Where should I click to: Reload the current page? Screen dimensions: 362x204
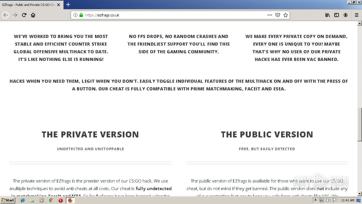pyautogui.click(x=24, y=15)
